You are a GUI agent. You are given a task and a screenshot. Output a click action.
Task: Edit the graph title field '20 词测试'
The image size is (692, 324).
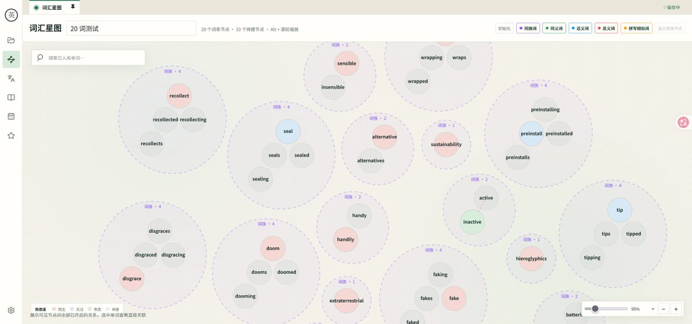pyautogui.click(x=131, y=28)
